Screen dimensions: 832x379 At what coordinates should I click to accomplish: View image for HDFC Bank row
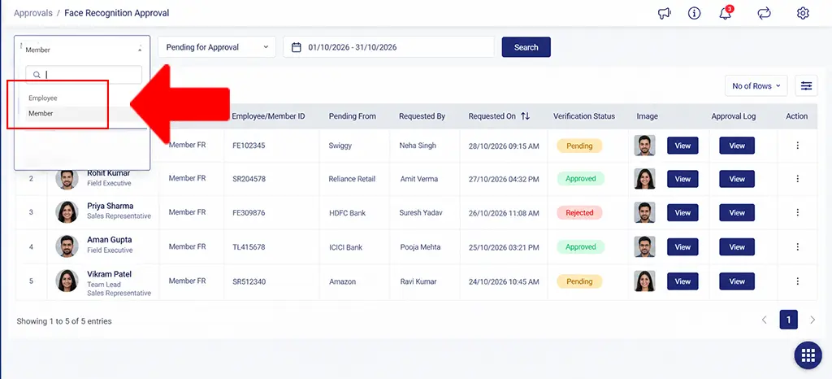(x=682, y=212)
